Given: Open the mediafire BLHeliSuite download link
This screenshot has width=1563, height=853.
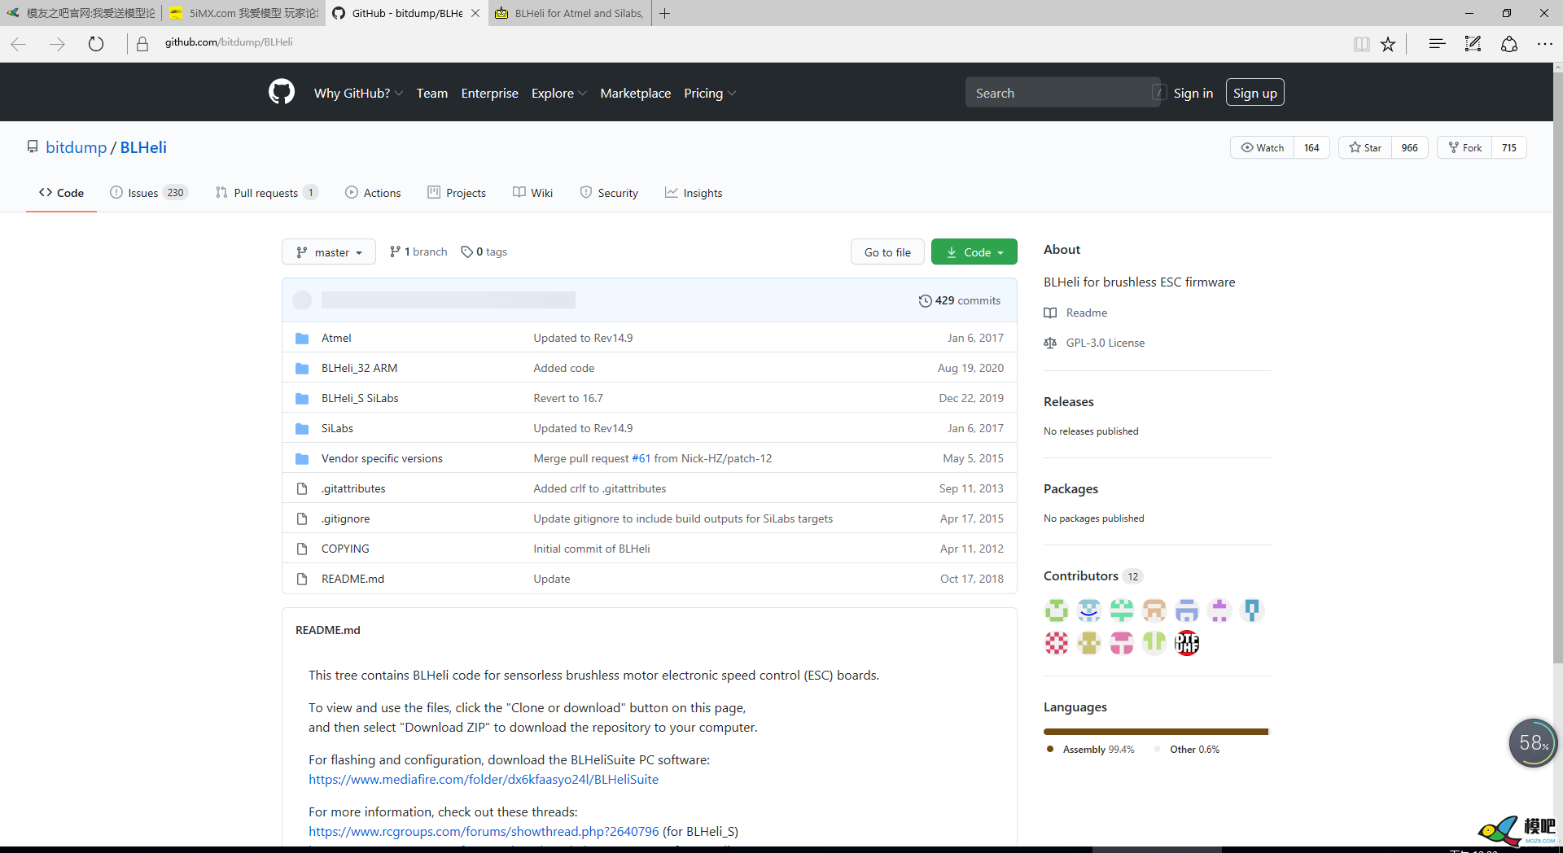Looking at the screenshot, I should pos(484,779).
